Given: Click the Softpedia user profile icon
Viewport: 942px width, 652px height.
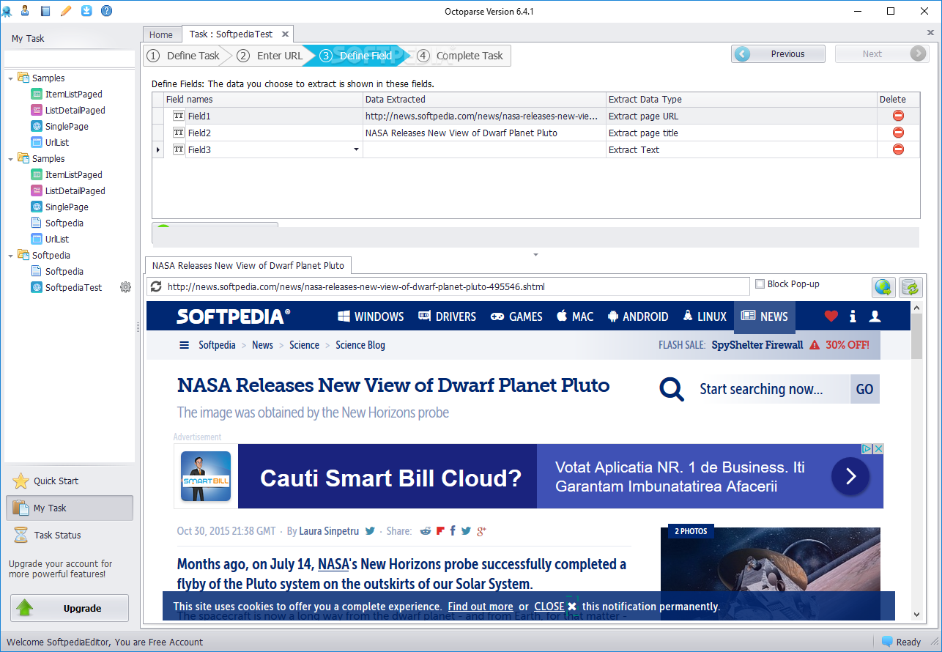Looking at the screenshot, I should 875,316.
